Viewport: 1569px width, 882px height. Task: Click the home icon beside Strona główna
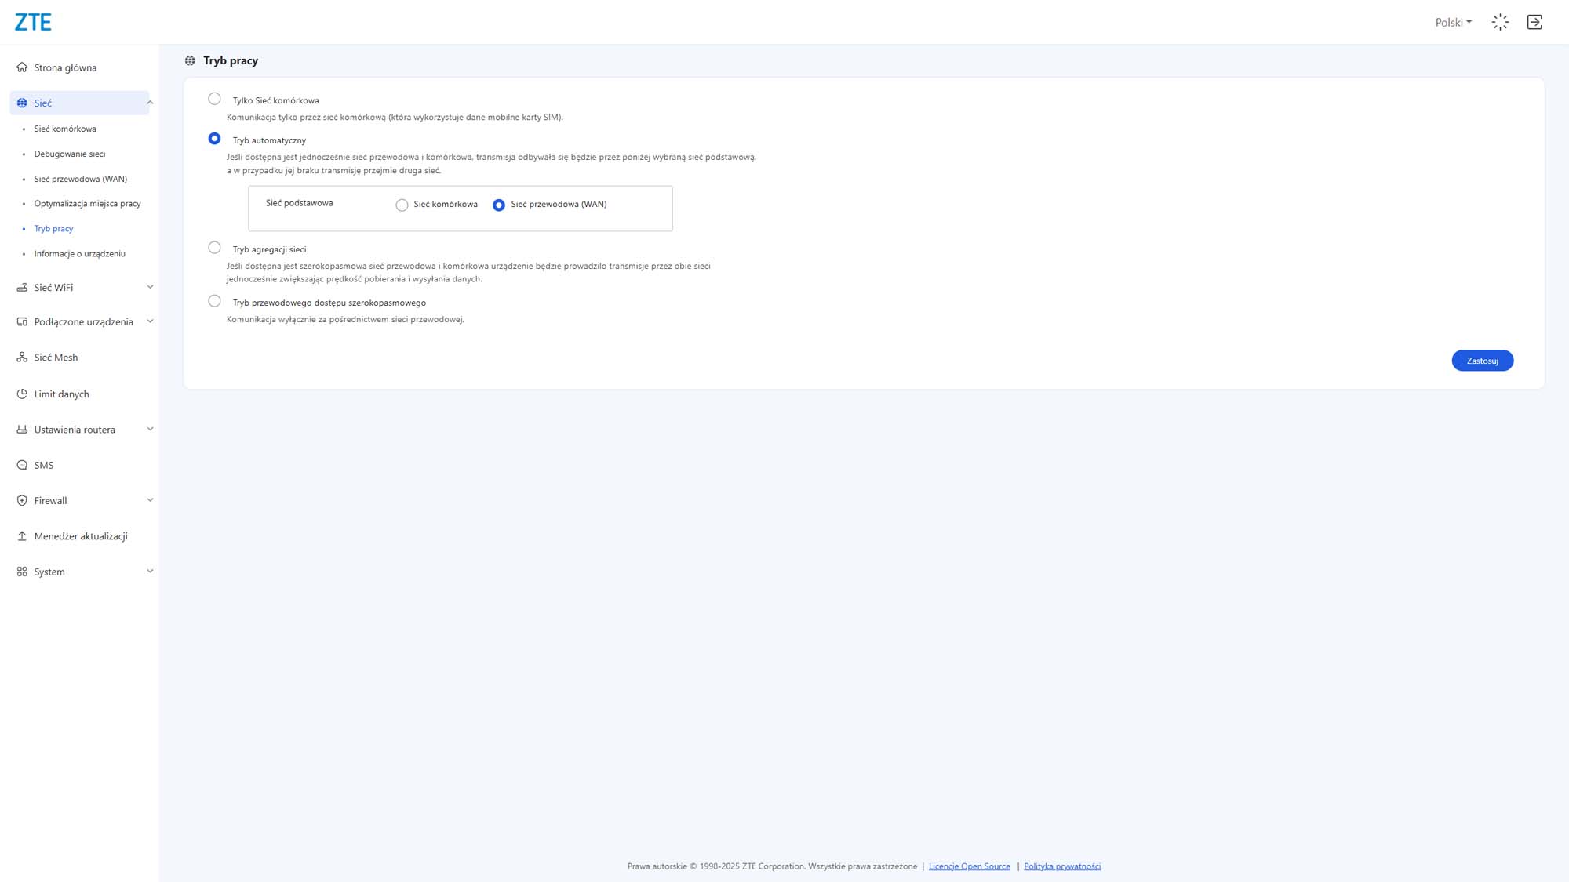point(22,67)
